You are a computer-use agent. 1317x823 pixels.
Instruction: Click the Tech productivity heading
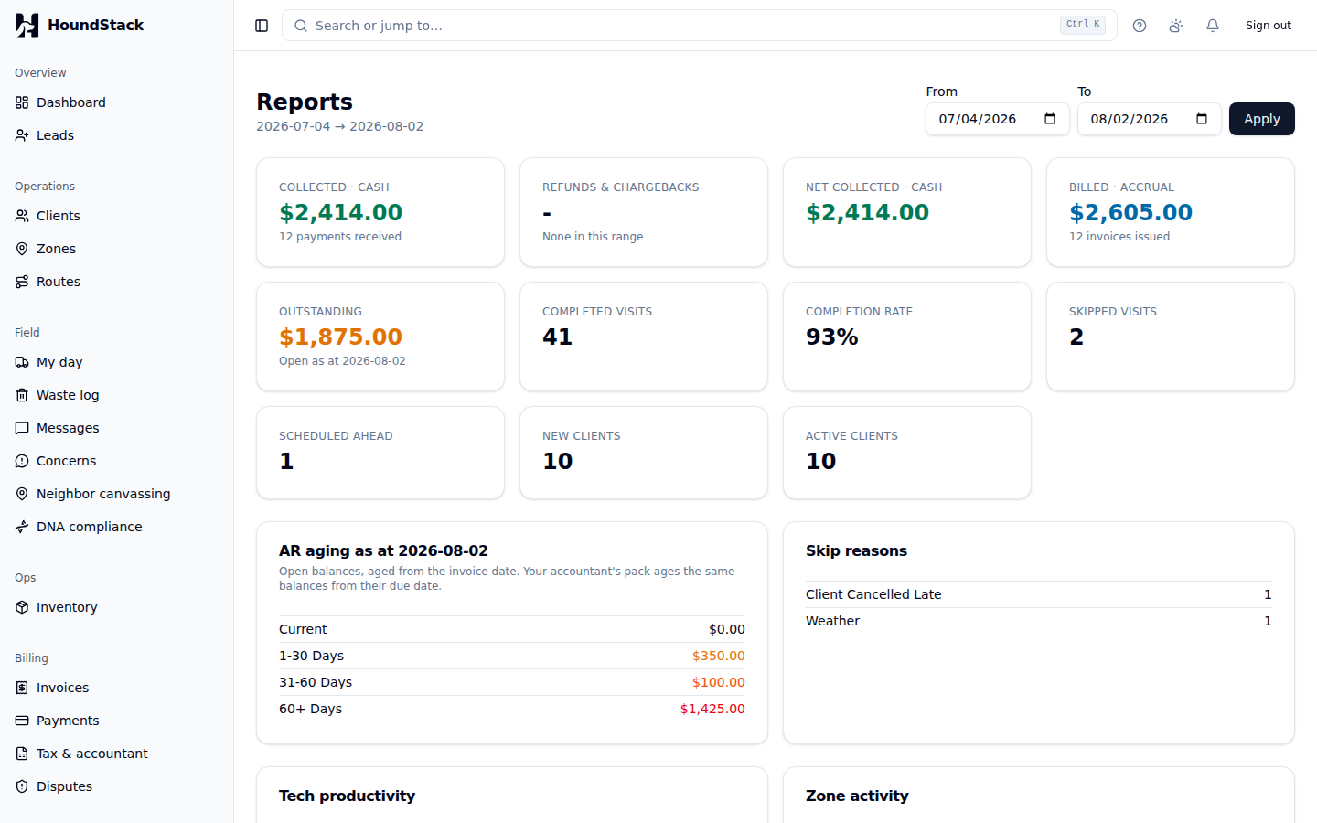click(347, 796)
